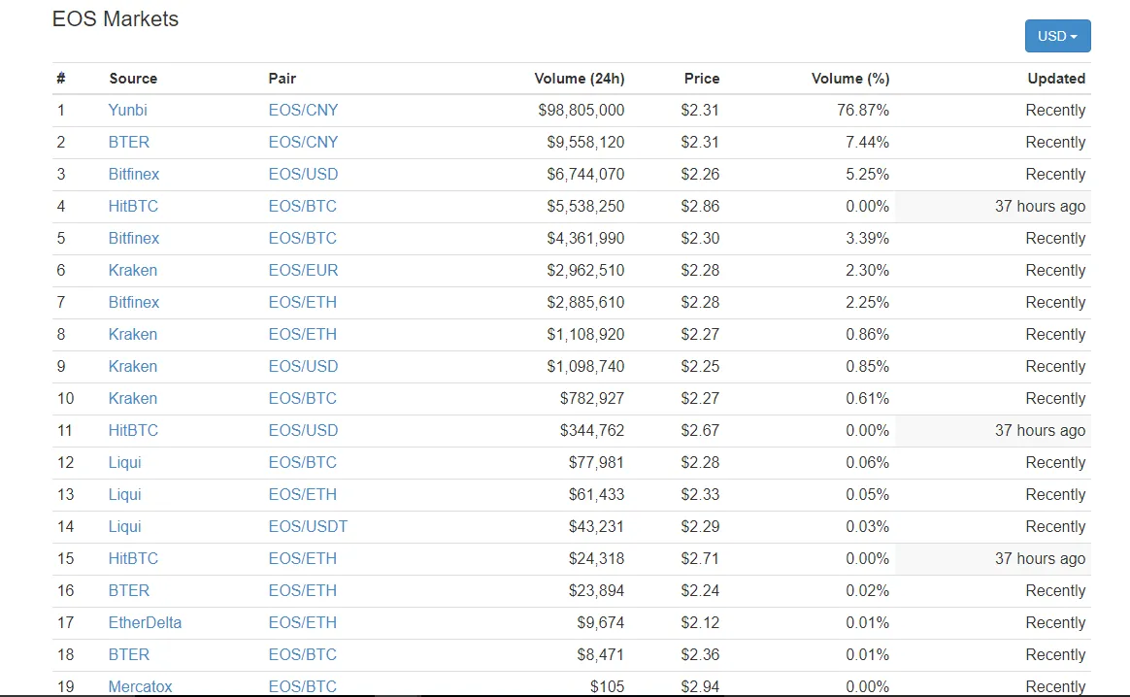
Task: Open the EOS/USDT pair link
Action: point(308,527)
